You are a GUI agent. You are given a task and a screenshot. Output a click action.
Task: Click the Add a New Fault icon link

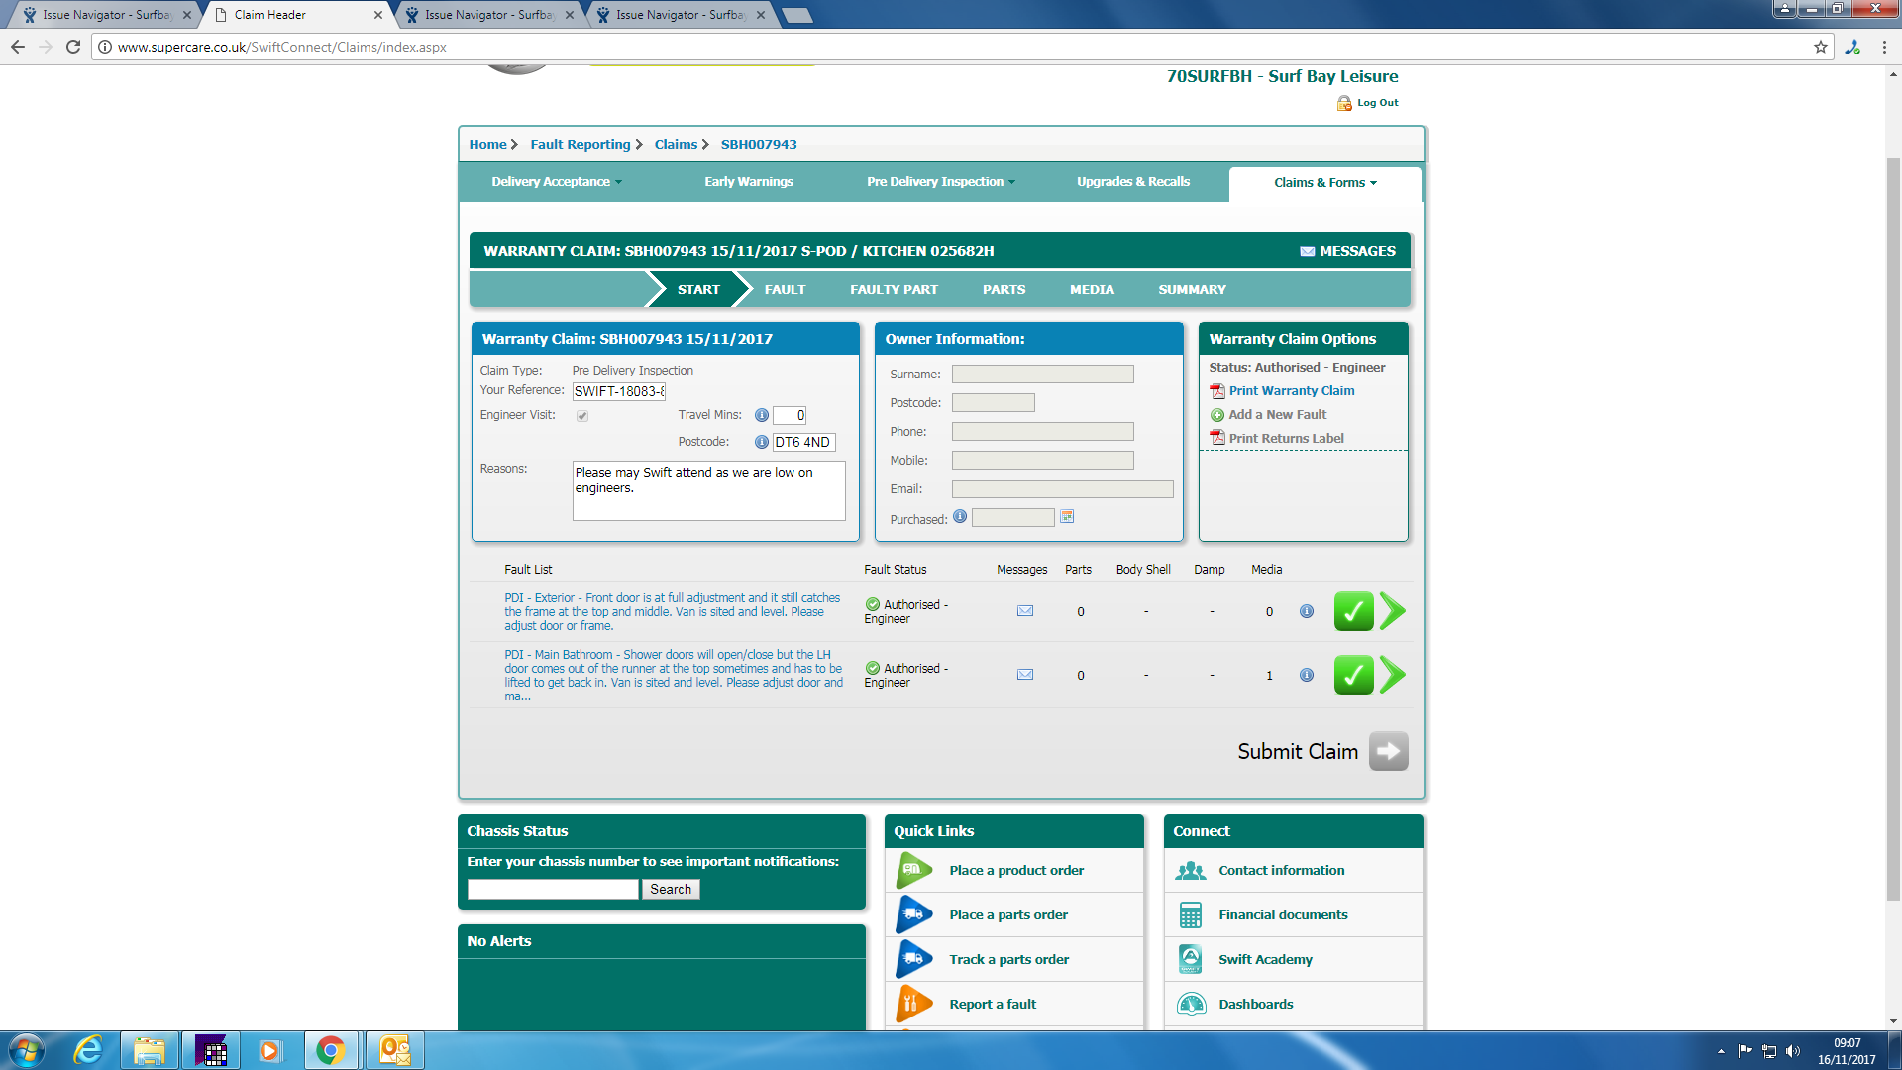[1217, 415]
